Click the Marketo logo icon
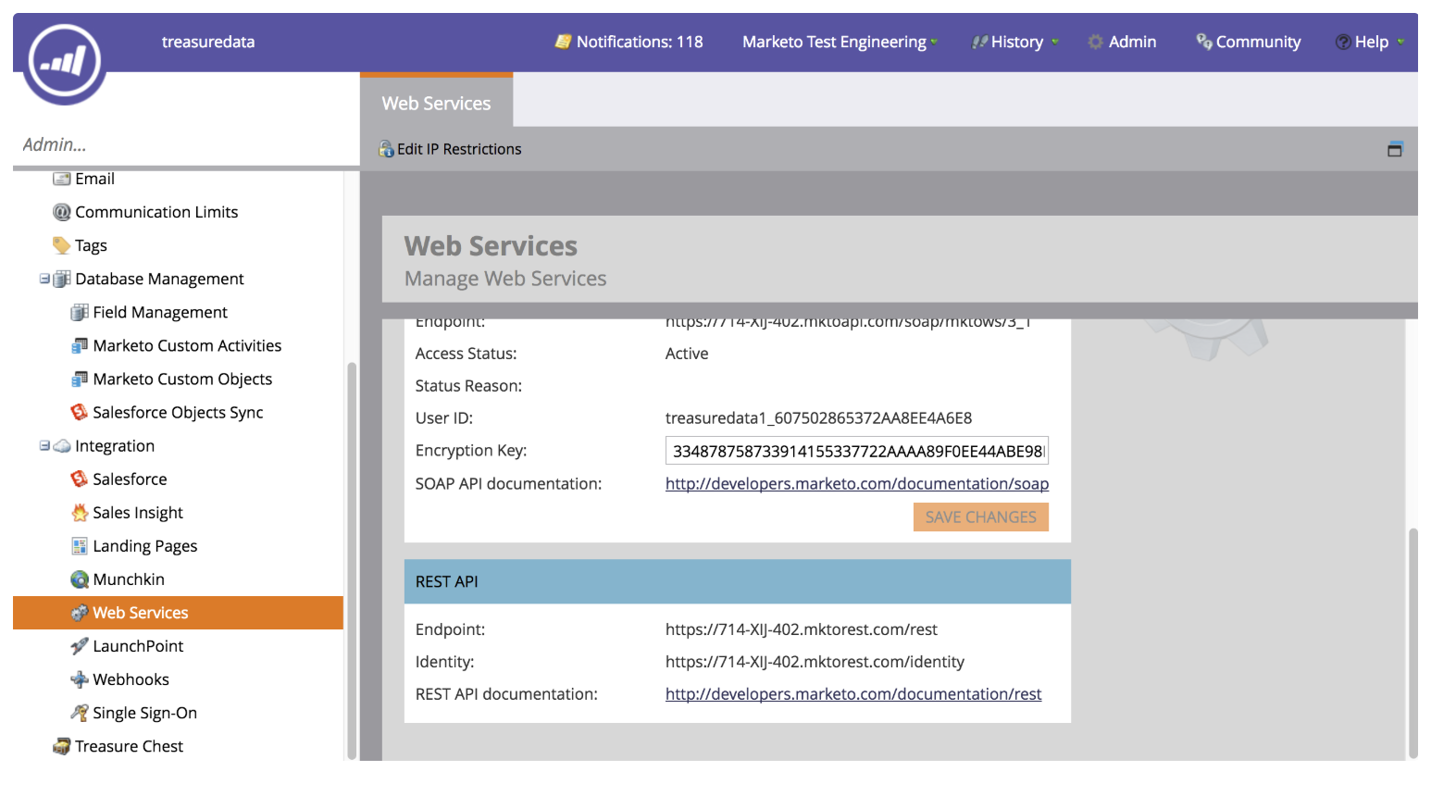Image resolution: width=1431 pixels, height=809 pixels. [x=64, y=62]
